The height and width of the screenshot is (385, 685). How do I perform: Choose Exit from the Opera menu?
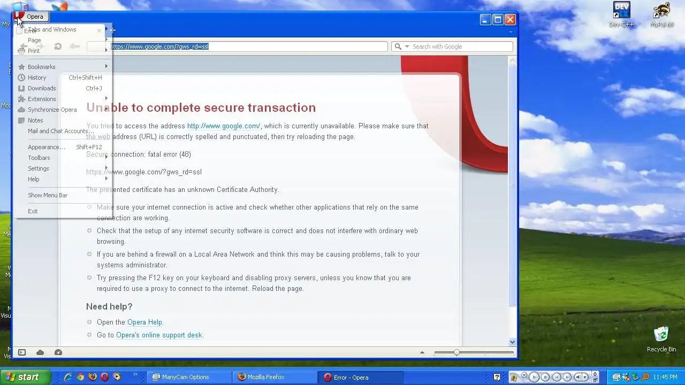coord(63,211)
